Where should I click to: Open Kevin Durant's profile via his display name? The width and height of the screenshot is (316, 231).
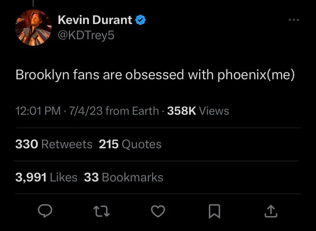tap(95, 20)
